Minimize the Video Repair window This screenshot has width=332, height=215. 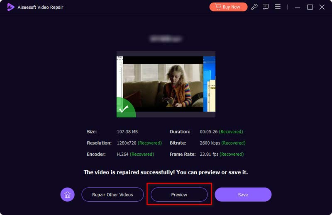click(298, 7)
